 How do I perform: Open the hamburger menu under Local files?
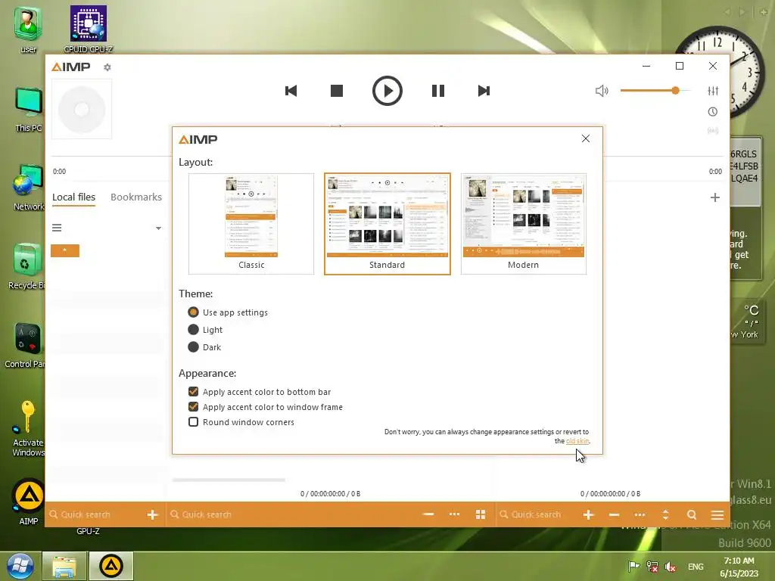(x=57, y=228)
